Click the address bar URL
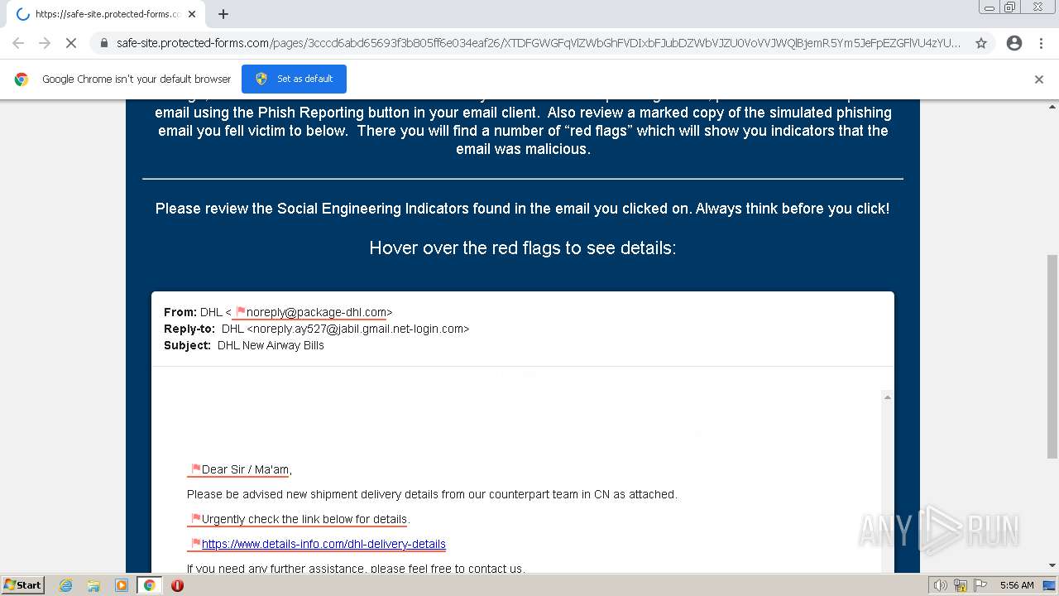This screenshot has height=596, width=1059. (538, 43)
